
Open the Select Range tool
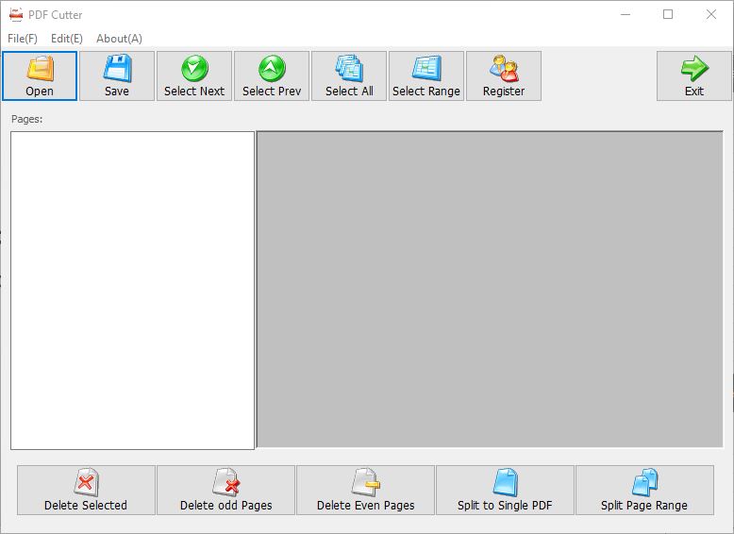[x=426, y=76]
